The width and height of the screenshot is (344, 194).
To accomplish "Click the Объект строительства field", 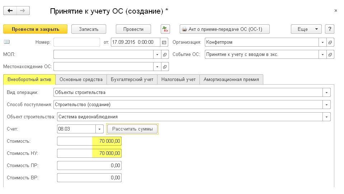I will (x=190, y=117).
